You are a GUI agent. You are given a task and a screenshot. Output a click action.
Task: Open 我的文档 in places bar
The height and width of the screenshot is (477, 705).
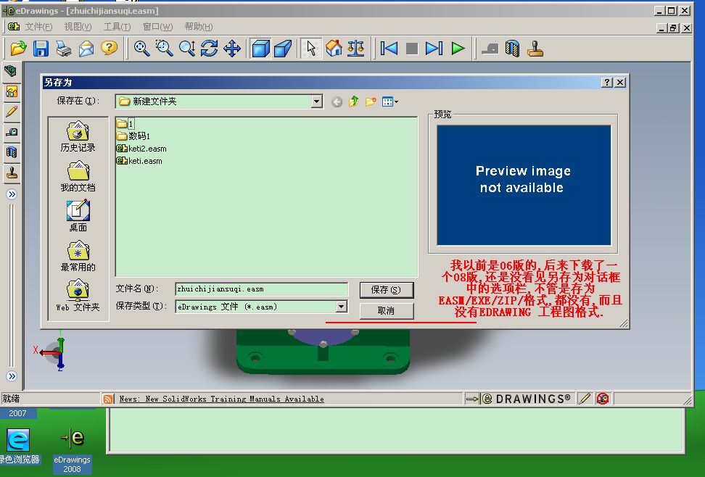(x=78, y=177)
